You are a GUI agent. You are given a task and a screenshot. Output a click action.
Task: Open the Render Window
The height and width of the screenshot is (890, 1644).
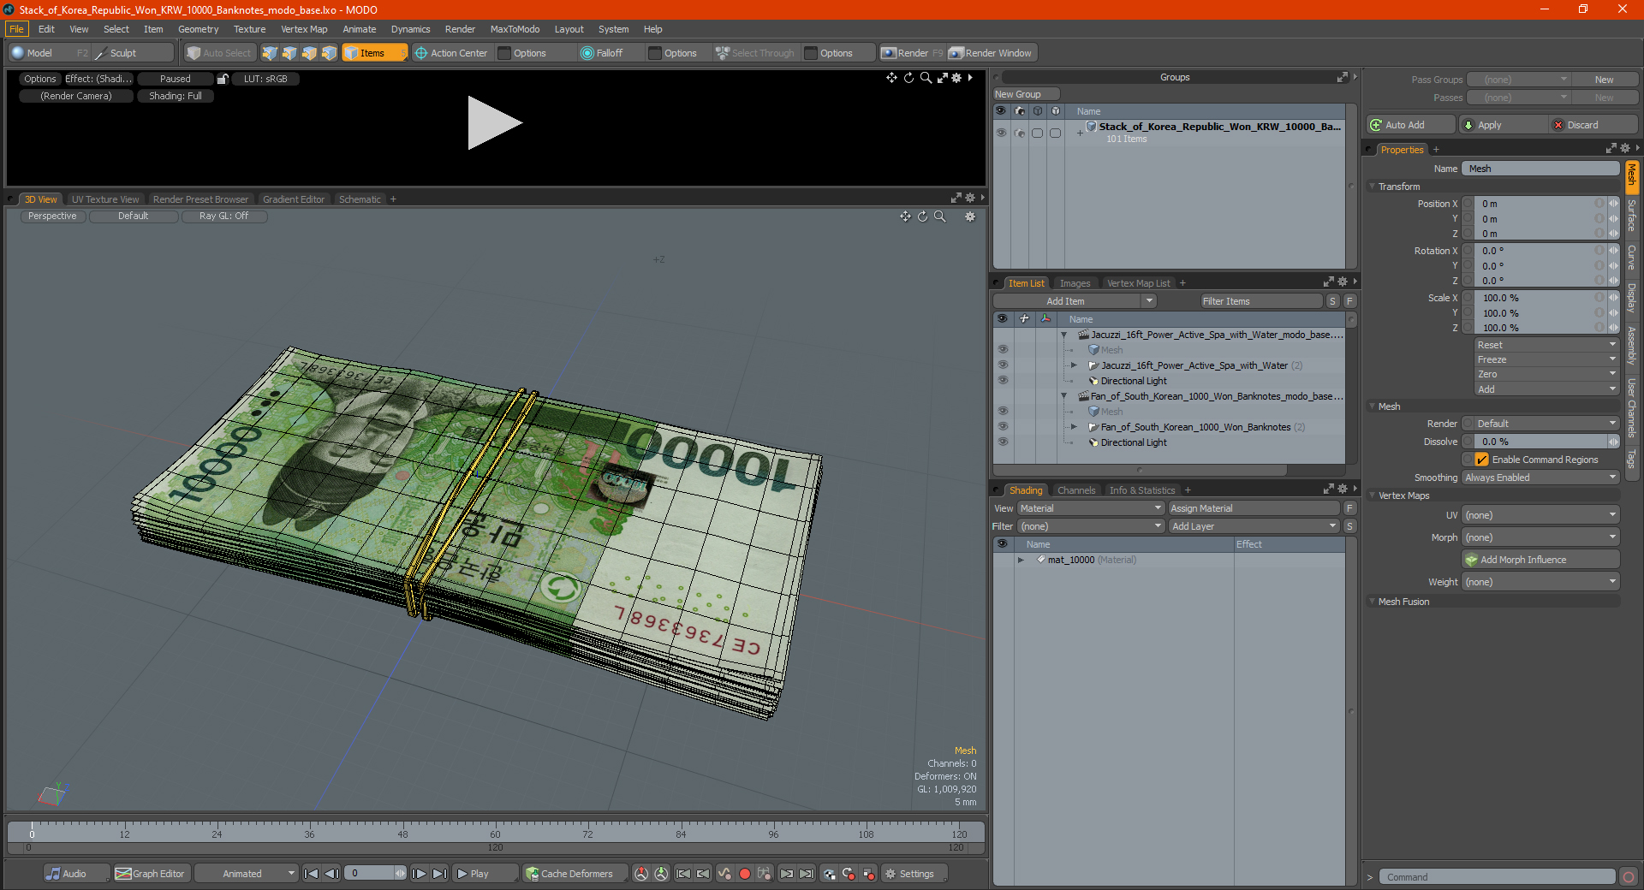point(991,53)
